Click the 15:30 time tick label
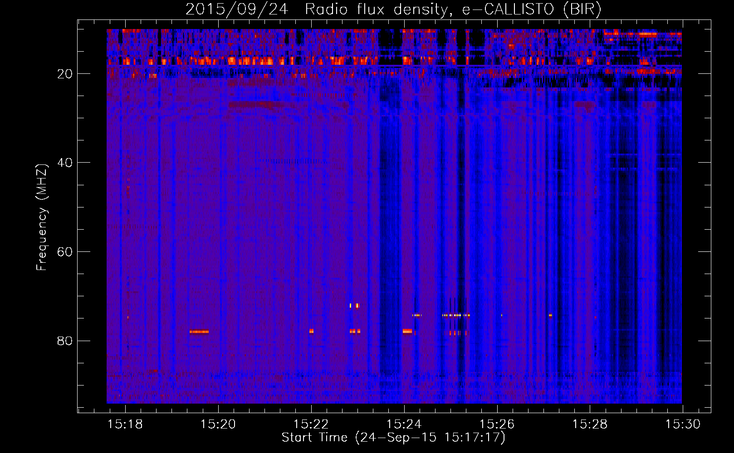 683,424
